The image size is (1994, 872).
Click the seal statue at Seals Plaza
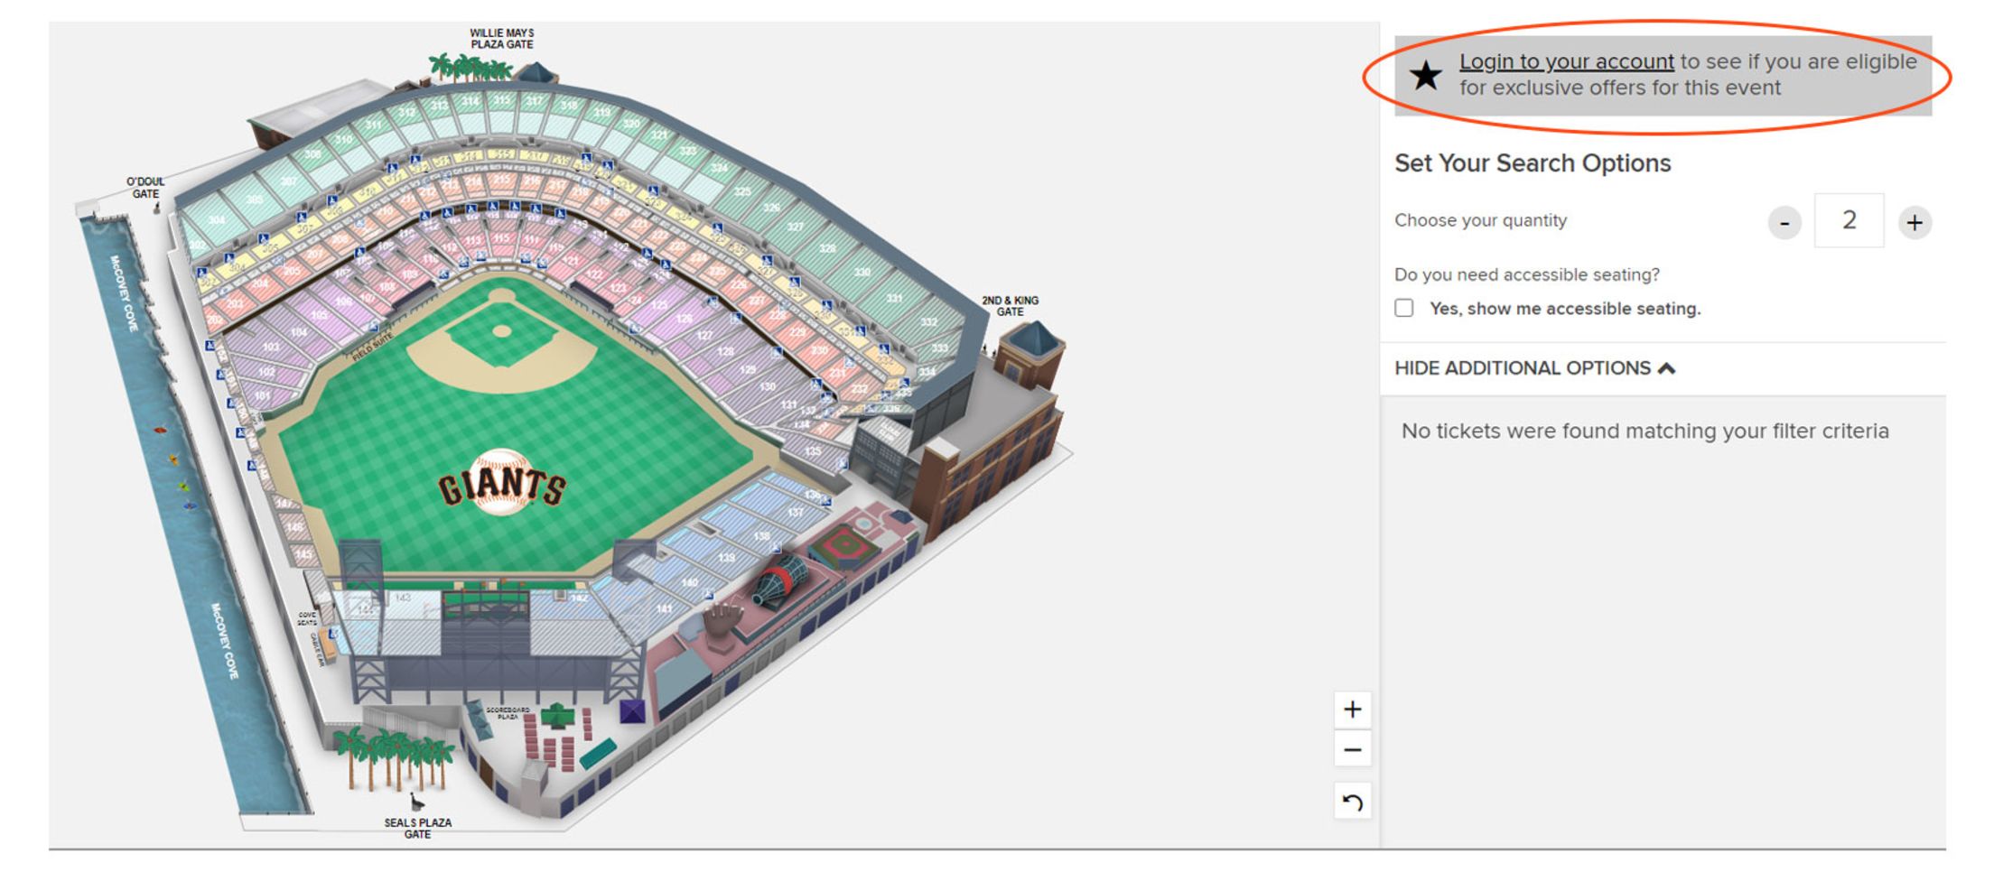[416, 802]
